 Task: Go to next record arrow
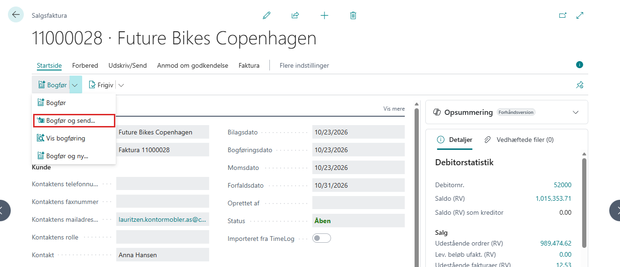(x=615, y=210)
